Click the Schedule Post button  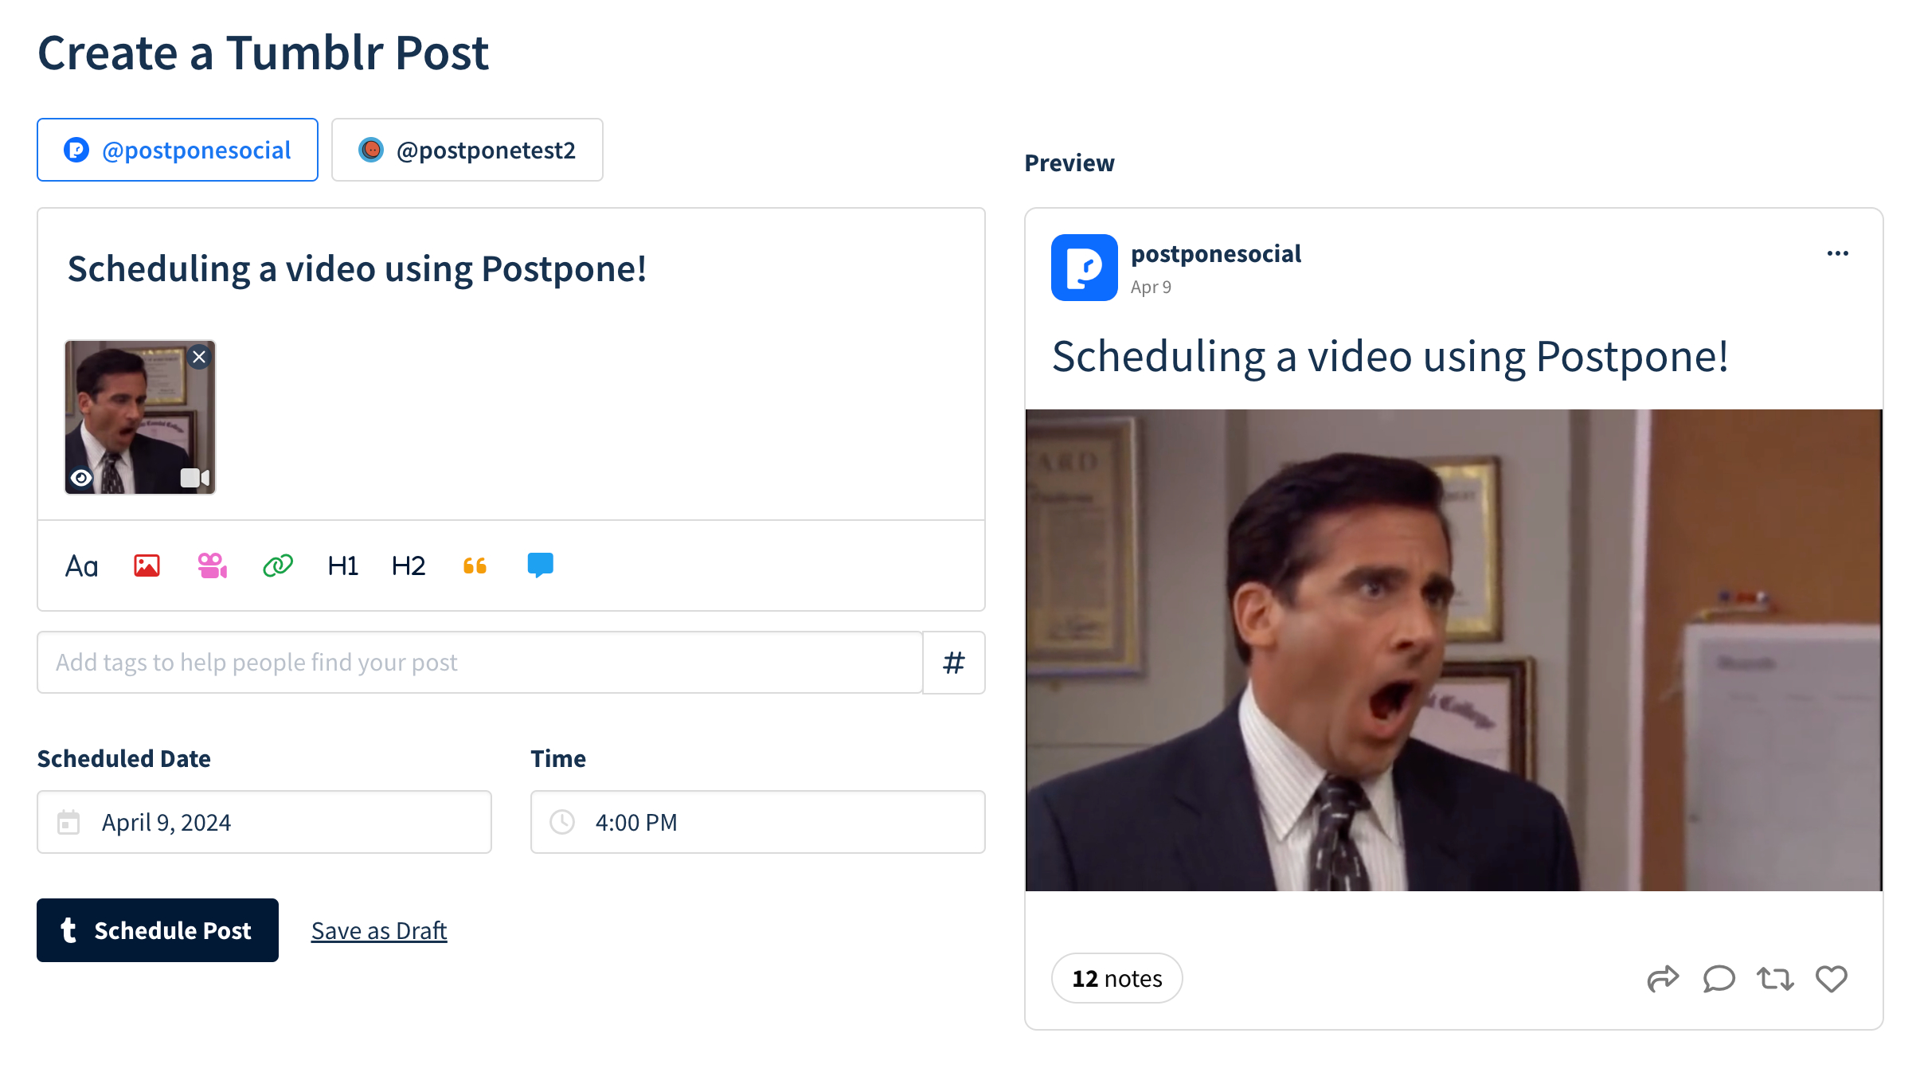[158, 930]
